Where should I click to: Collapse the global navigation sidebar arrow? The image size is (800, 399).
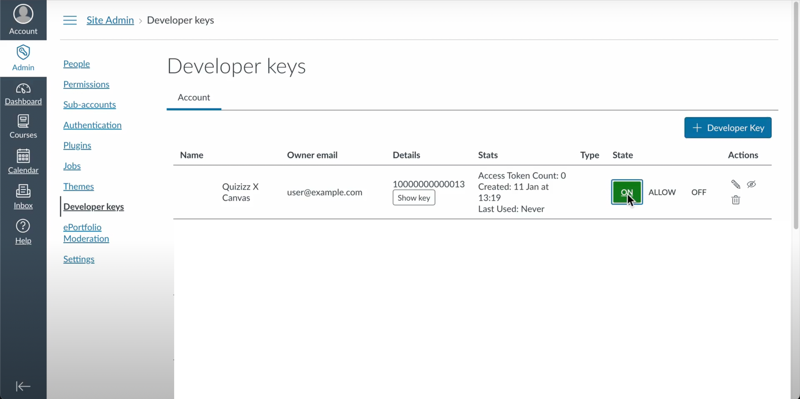[23, 386]
